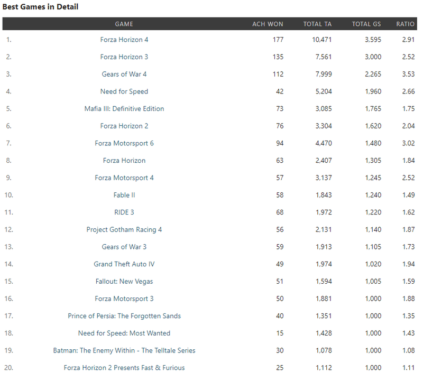Select the 1,428 Total TA value
This screenshot has width=423, height=372.
[324, 333]
